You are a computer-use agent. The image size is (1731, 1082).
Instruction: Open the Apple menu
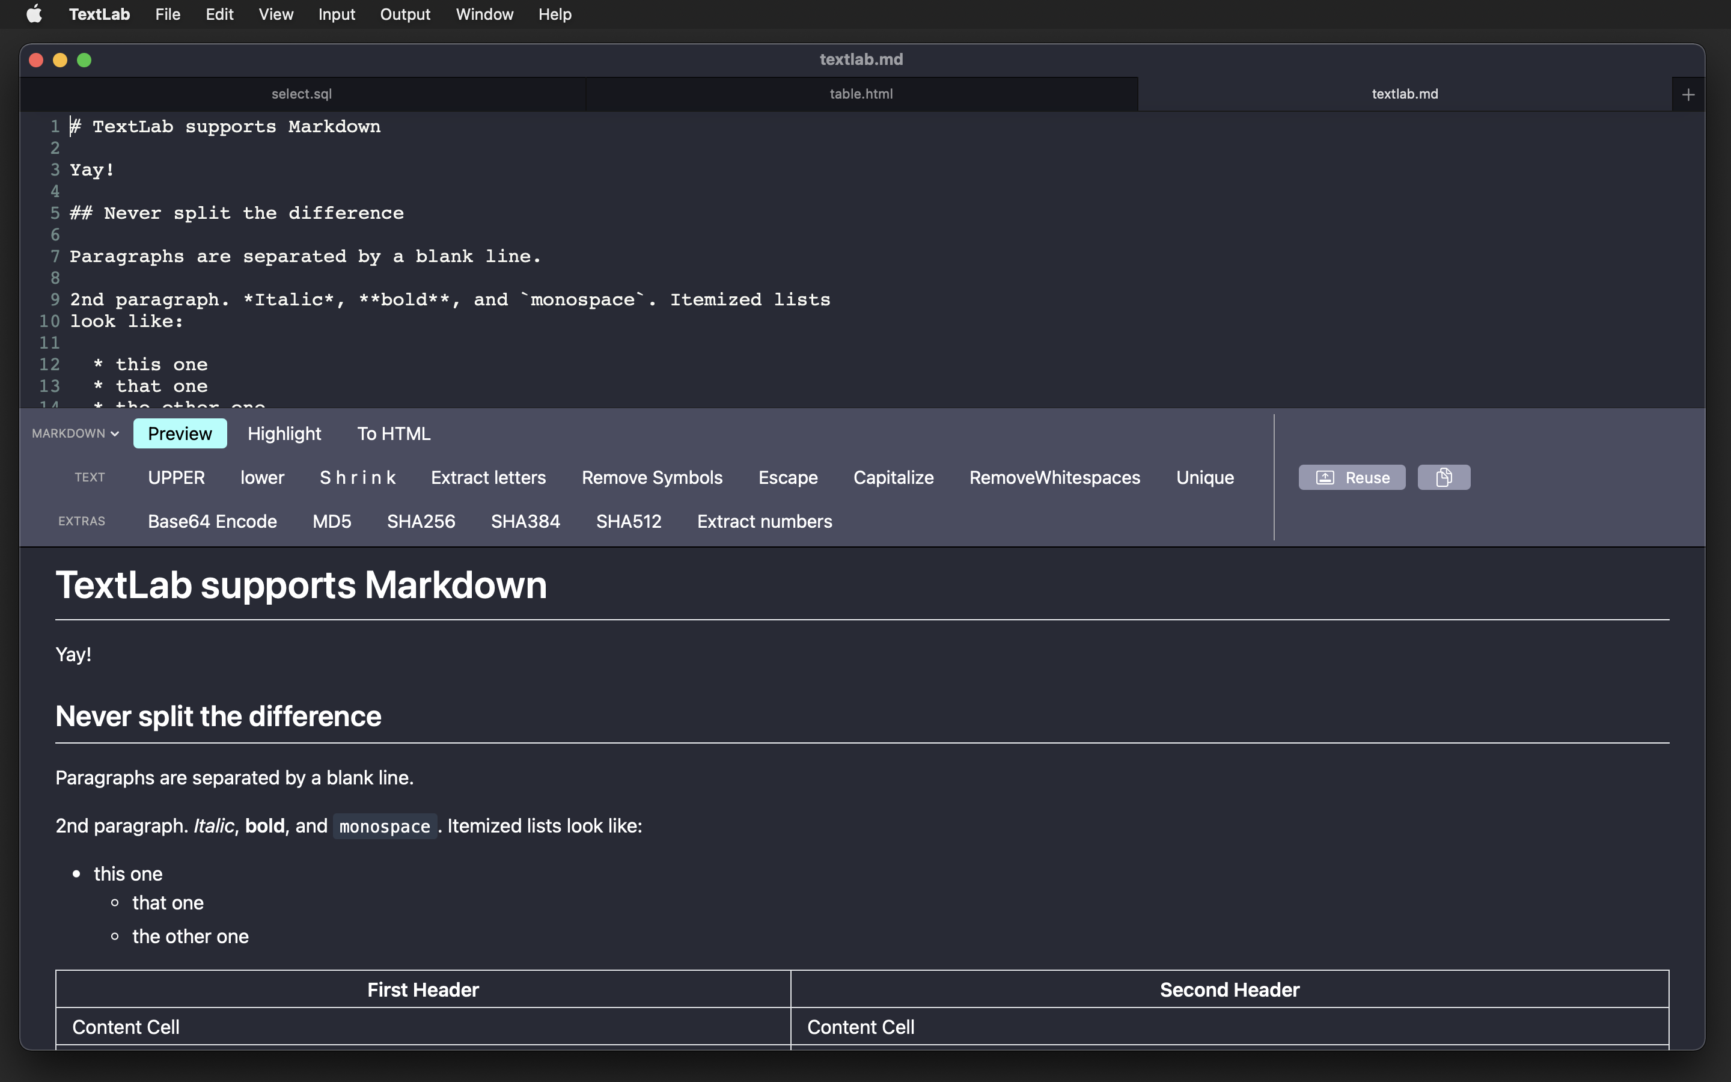34,14
